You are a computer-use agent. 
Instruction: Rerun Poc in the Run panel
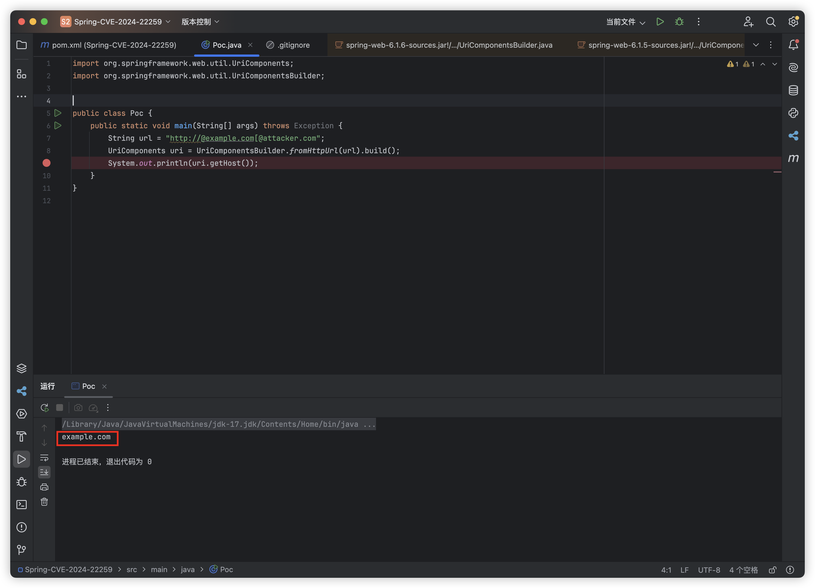click(x=45, y=408)
